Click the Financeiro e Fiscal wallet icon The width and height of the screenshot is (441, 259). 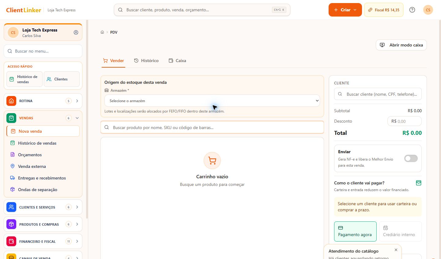11,242
